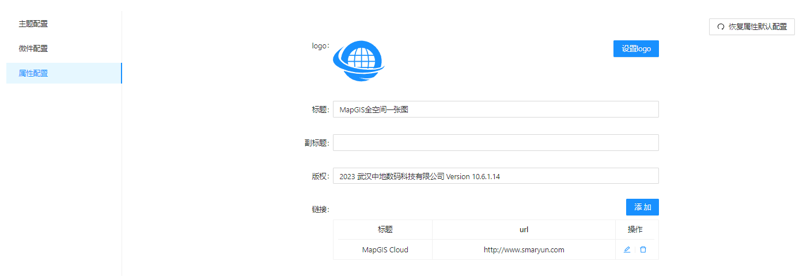Click the url column header
This screenshot has width=807, height=280.
coord(524,229)
